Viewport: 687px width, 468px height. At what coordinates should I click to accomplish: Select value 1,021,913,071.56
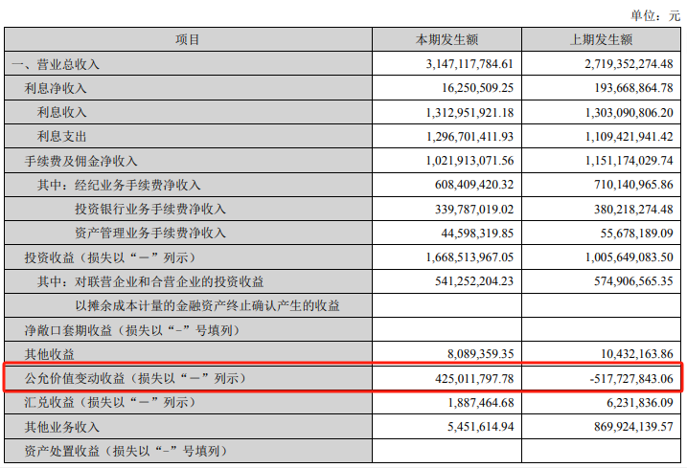tap(469, 161)
